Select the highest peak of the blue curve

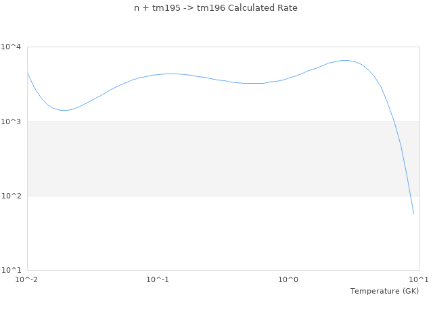click(x=345, y=61)
